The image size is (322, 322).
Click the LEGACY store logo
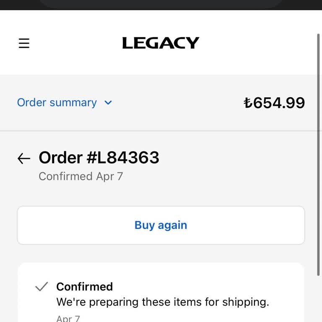tap(161, 43)
